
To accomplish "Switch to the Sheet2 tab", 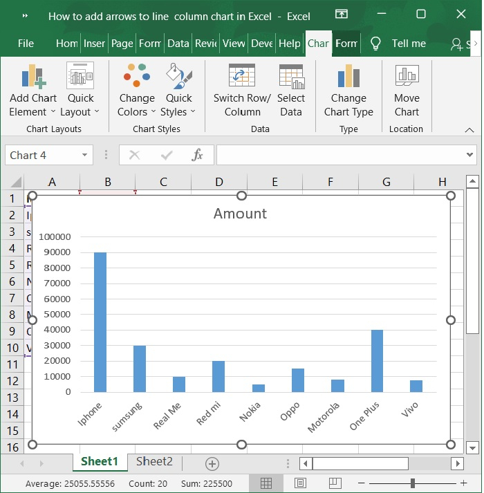I will [x=154, y=462].
